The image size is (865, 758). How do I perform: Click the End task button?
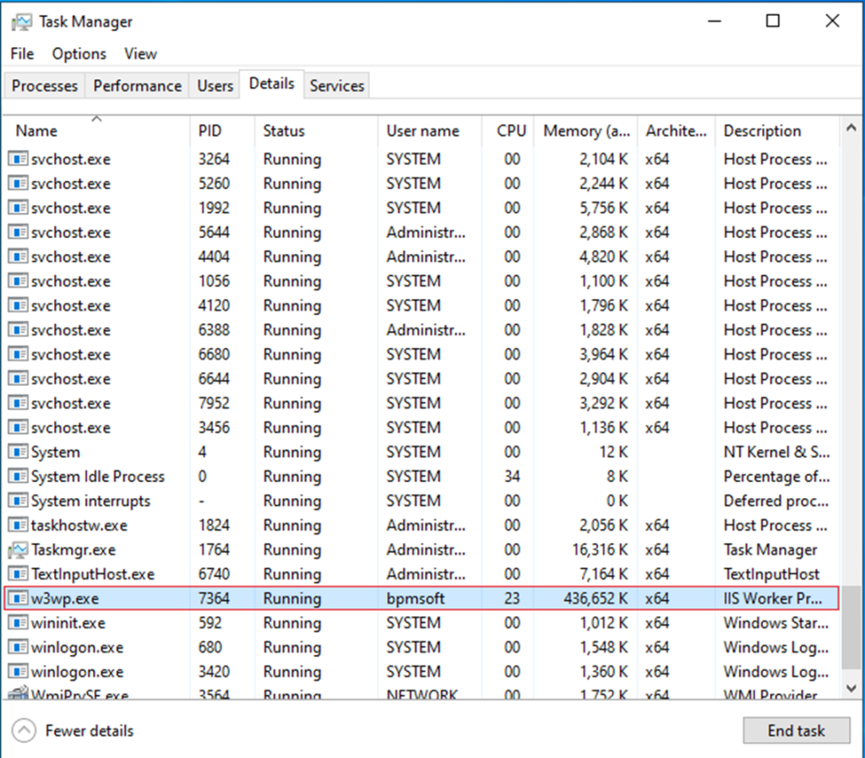click(x=796, y=730)
